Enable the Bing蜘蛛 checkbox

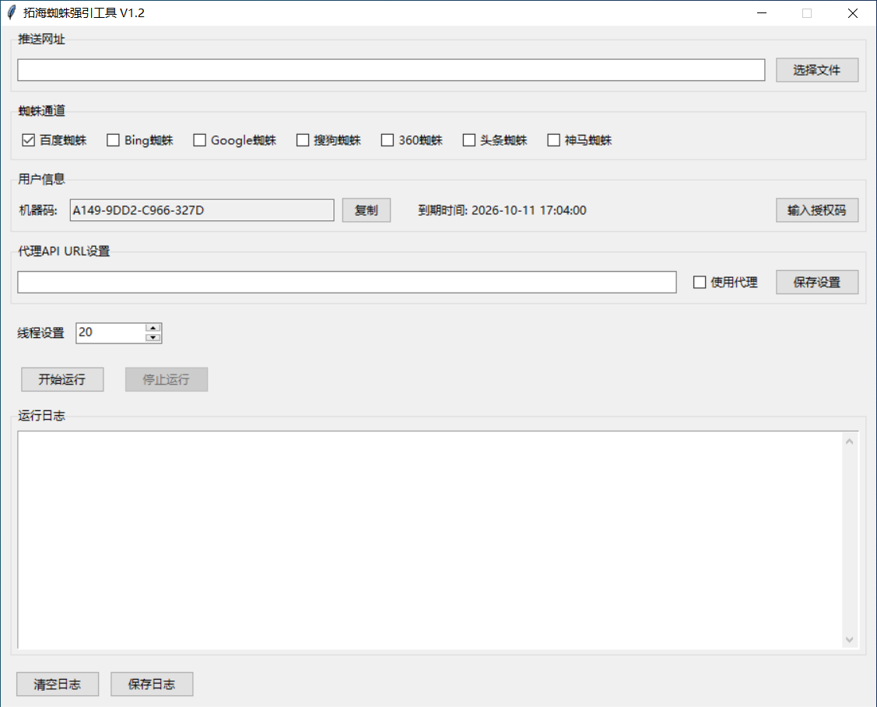point(113,140)
